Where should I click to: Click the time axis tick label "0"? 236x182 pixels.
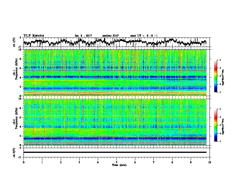[x=24, y=162]
